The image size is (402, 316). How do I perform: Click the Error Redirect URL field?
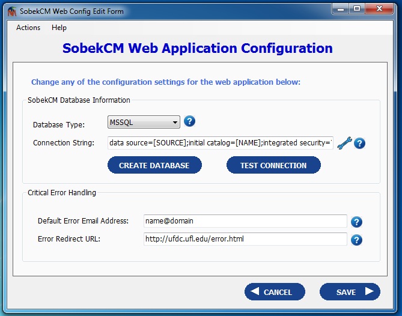pos(245,239)
